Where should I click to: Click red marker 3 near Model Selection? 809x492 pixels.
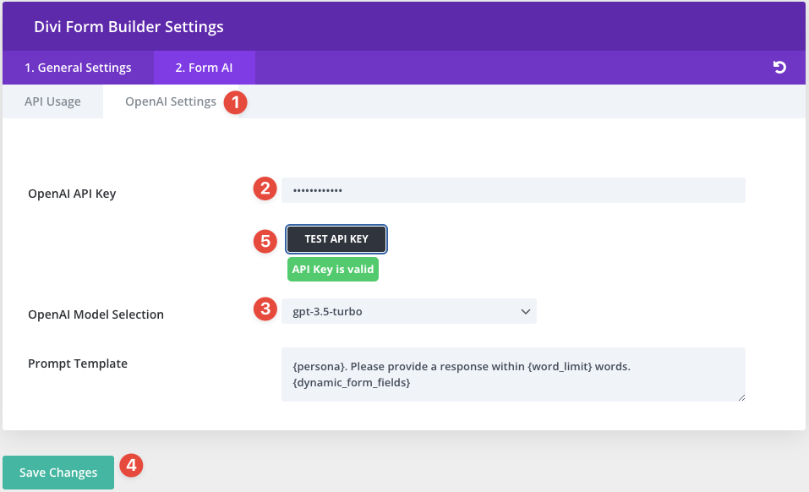click(x=265, y=309)
